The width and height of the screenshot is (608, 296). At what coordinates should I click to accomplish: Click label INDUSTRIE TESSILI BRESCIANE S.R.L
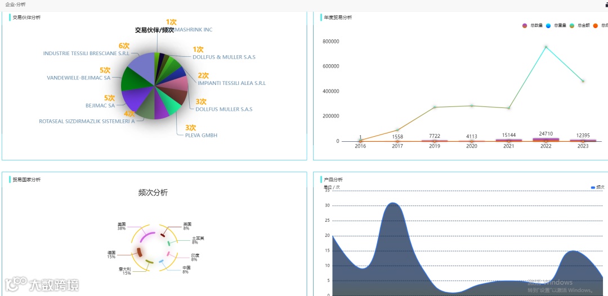tap(86, 53)
